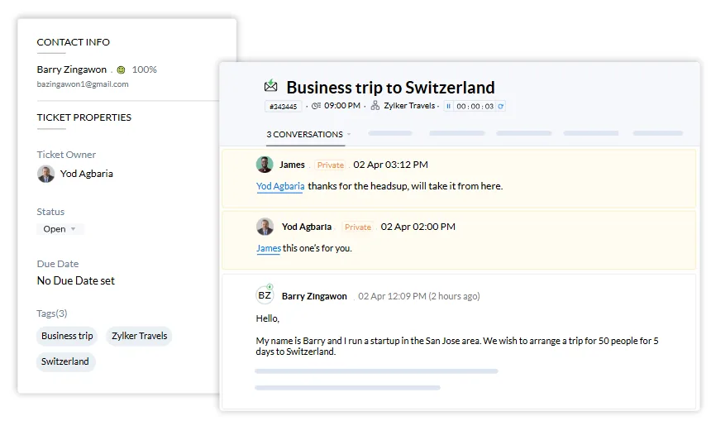
Task: Click timestamp 02 Apr 02:00 PM
Action: (x=418, y=227)
